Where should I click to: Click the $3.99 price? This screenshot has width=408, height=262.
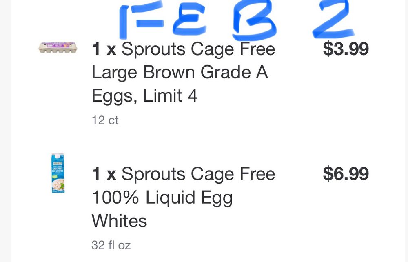[x=346, y=49]
